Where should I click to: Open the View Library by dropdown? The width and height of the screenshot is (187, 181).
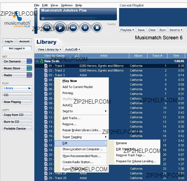click(x=49, y=50)
